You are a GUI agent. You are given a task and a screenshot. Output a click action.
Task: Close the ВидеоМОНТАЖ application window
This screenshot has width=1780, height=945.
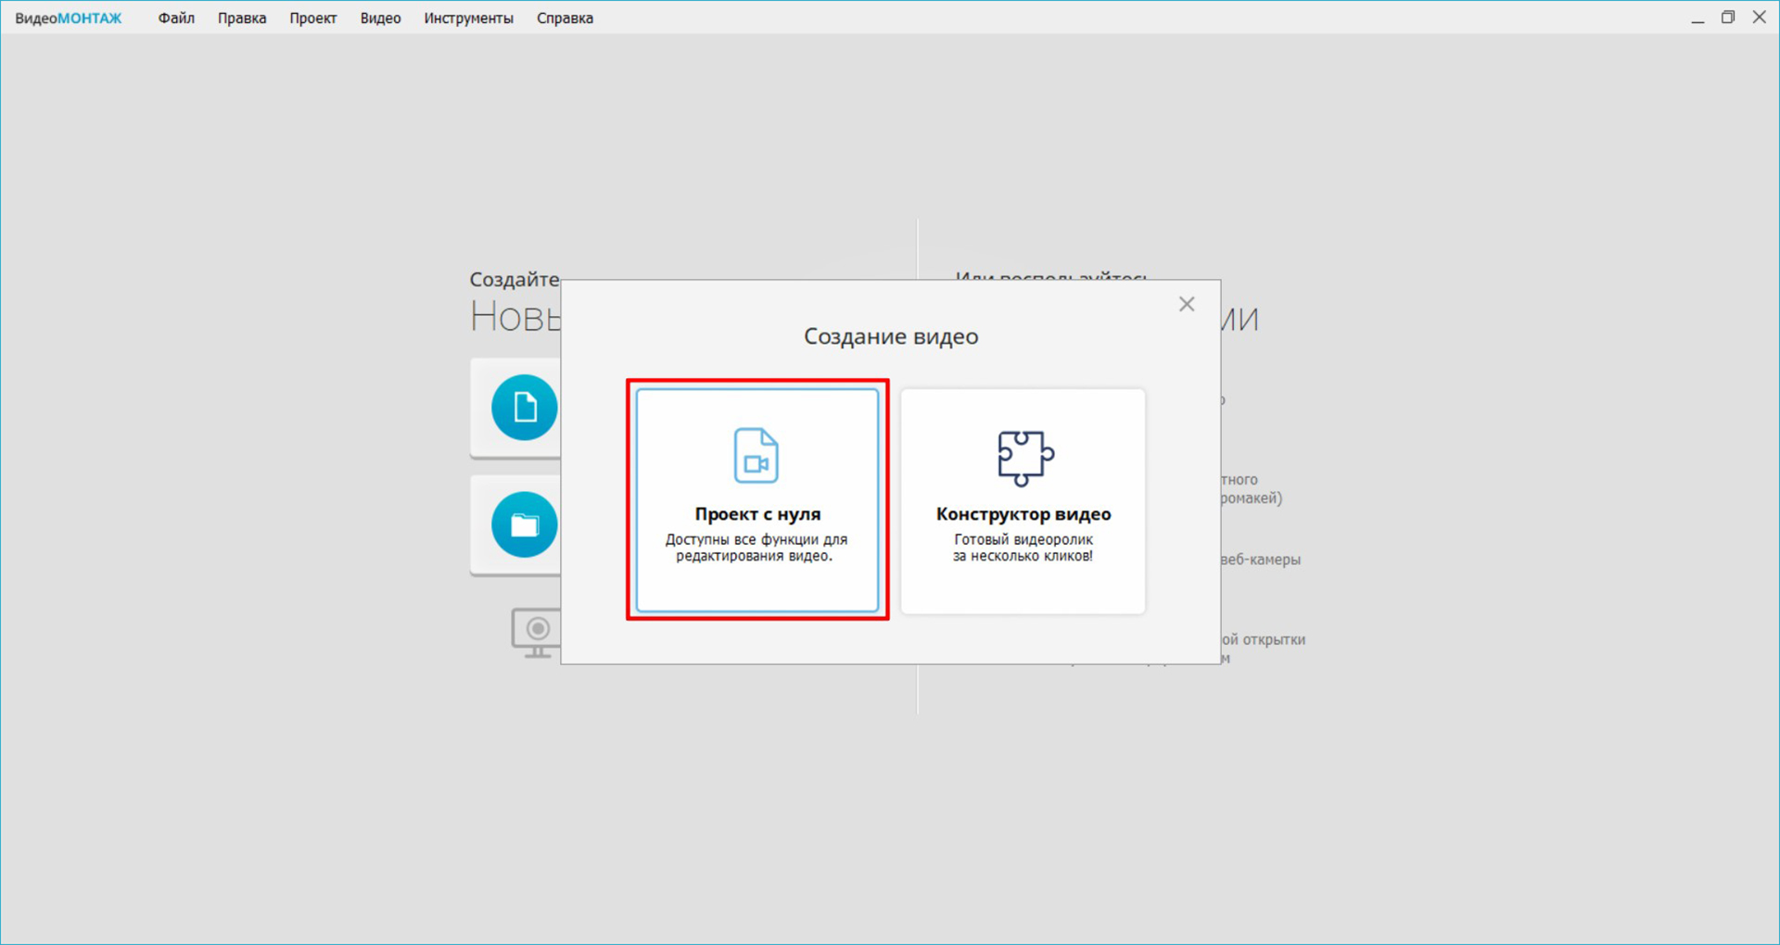point(1759,18)
